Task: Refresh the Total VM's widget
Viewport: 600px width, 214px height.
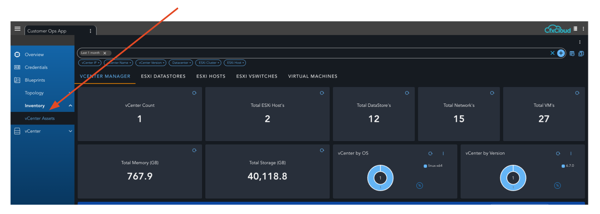Action: point(577,93)
